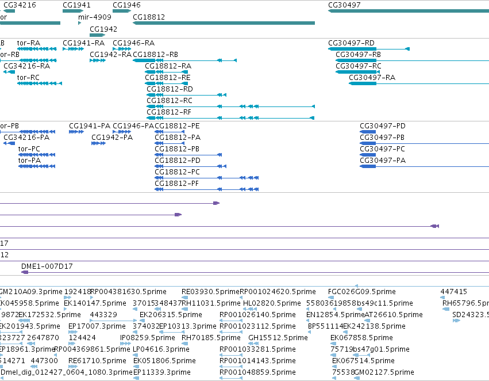
Task: Select transcript CG18812-RD
Action: [x=187, y=95]
